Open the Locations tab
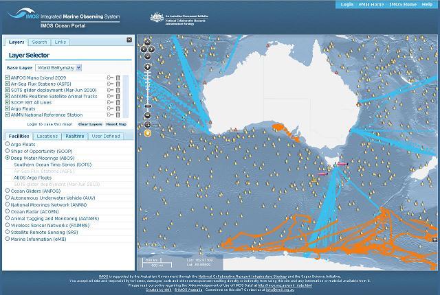440x295 pixels. [x=47, y=136]
